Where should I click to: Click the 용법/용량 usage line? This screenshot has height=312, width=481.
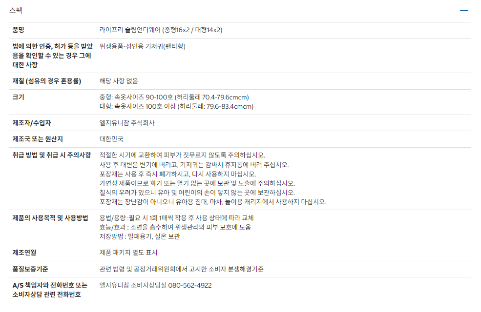coord(176,218)
